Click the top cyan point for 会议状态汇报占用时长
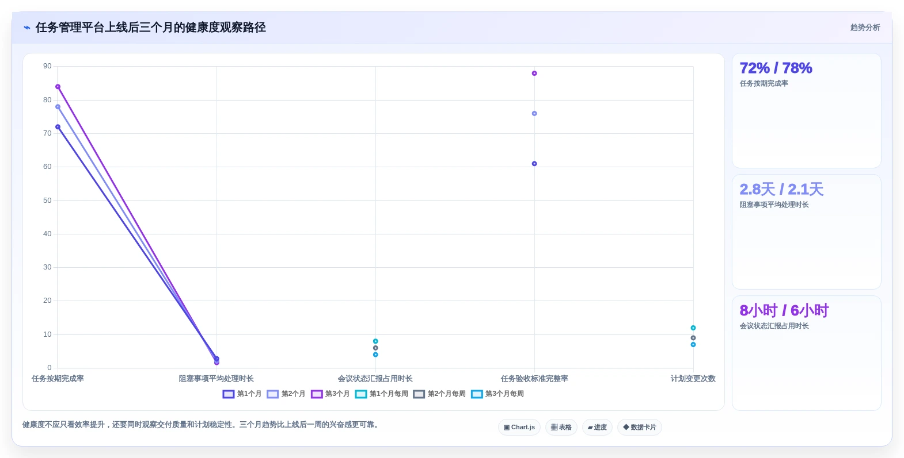904x458 pixels. [x=375, y=341]
